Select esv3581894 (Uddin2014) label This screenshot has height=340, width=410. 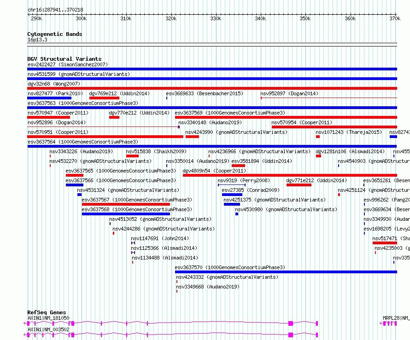pyautogui.click(x=262, y=161)
